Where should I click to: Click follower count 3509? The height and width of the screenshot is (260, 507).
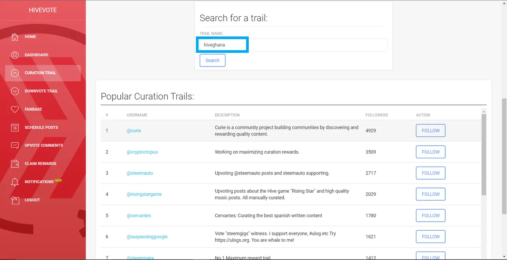click(x=371, y=152)
